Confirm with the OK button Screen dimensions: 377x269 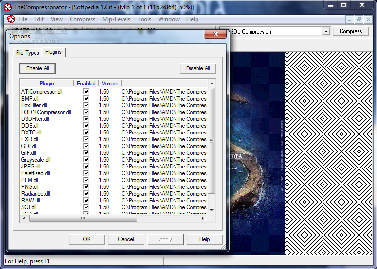tap(87, 239)
